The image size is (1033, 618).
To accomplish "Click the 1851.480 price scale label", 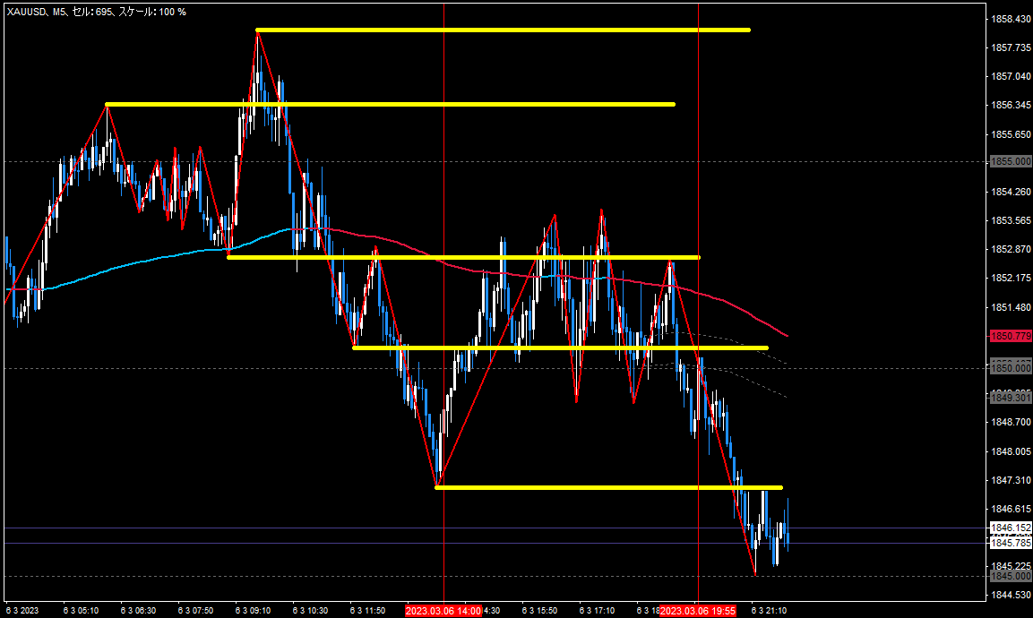I will click(1011, 307).
